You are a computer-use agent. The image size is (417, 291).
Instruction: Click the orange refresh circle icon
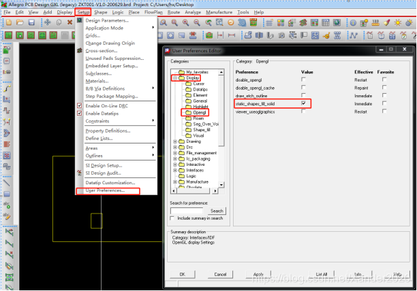click(230, 23)
